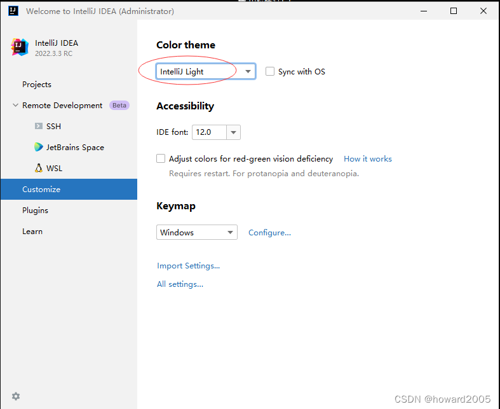Click the version text 2022.3.3 RC
Screen dimensions: 500x409
(x=53, y=53)
